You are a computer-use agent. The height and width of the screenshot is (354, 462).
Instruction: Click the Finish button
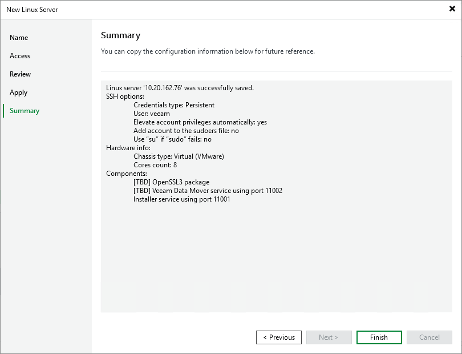click(379, 337)
